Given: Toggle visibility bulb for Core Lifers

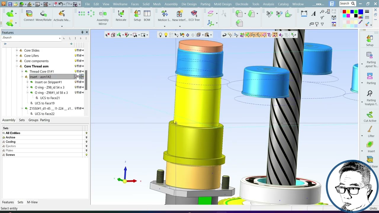Looking at the screenshot, I should coord(76,56).
